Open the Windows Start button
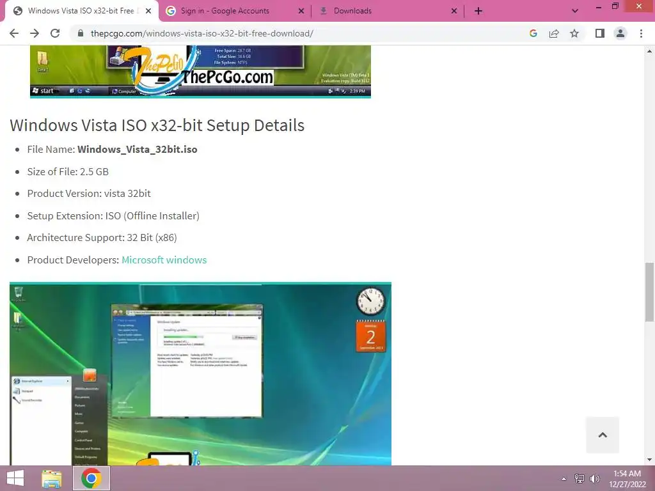This screenshot has height=491, width=655. (15, 478)
